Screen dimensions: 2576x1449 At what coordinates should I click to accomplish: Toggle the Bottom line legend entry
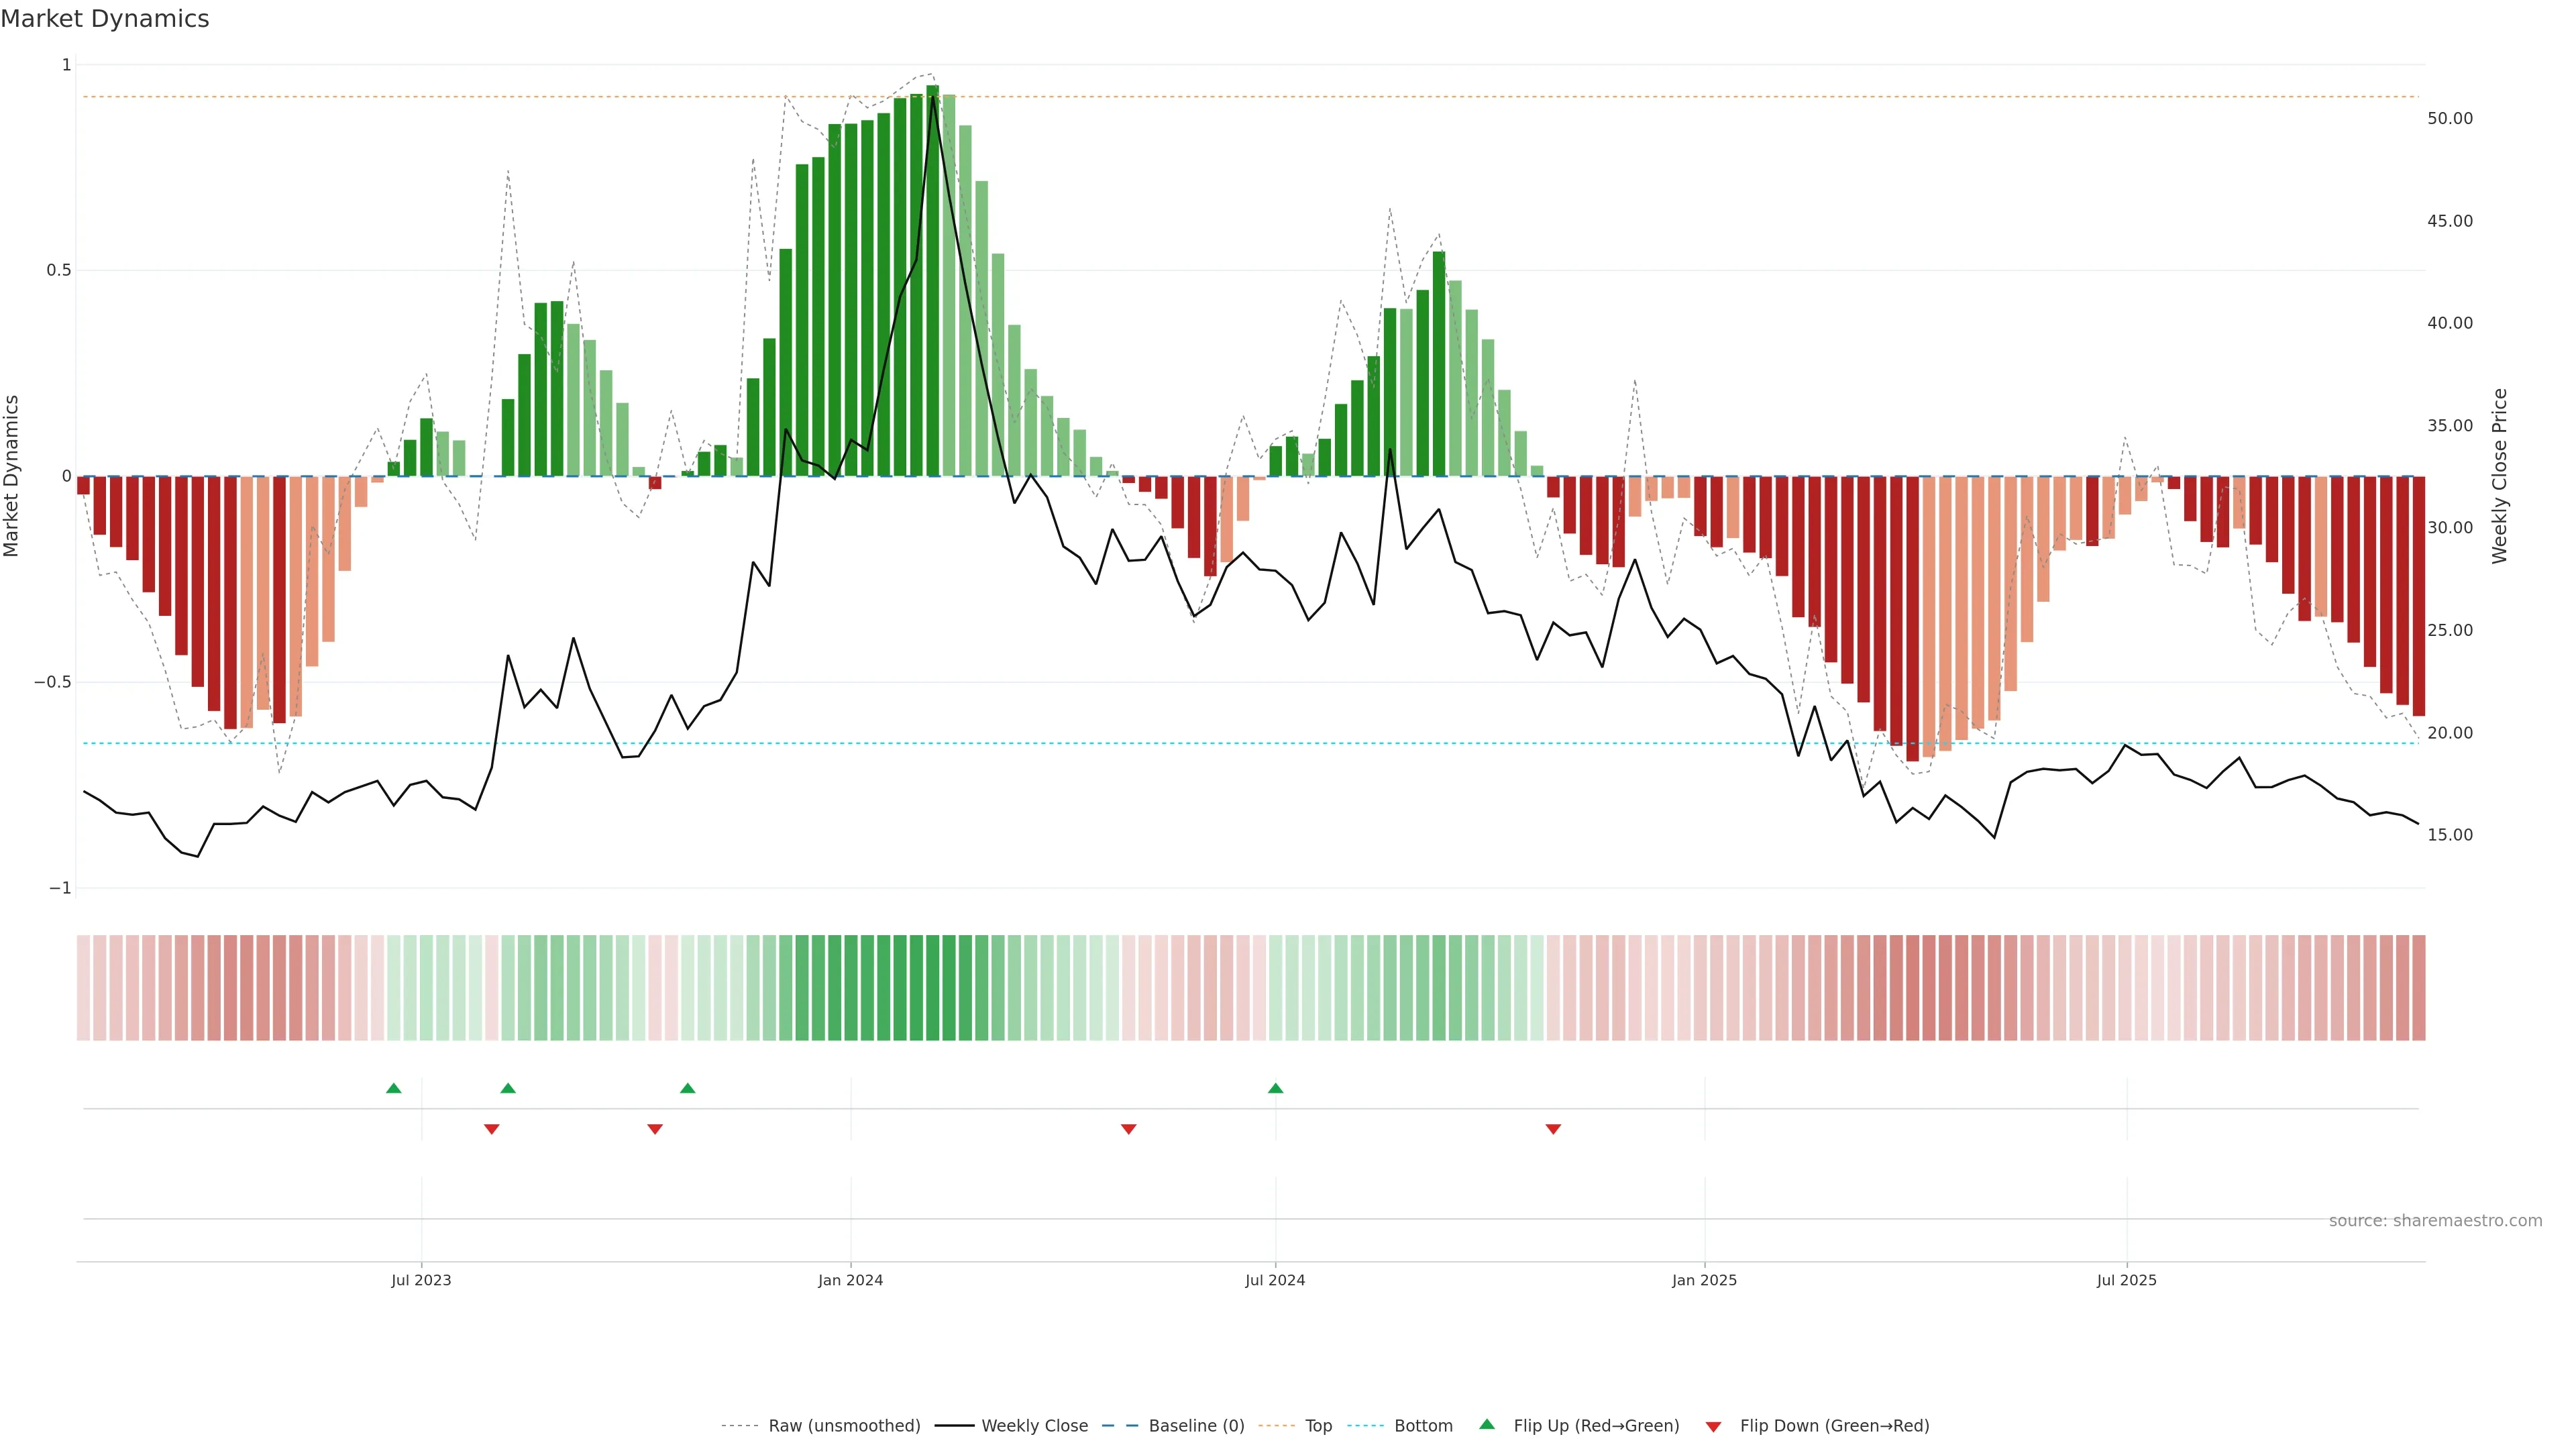pos(1423,1426)
